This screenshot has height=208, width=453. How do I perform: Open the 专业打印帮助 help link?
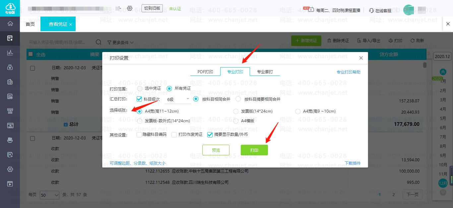coord(349,72)
